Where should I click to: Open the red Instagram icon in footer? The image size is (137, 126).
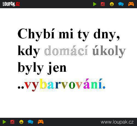coord(12,122)
